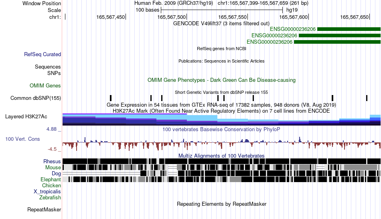The width and height of the screenshot is (381, 219).
Task: Click the Zebrafish alignment species label
Action: [x=50, y=197]
